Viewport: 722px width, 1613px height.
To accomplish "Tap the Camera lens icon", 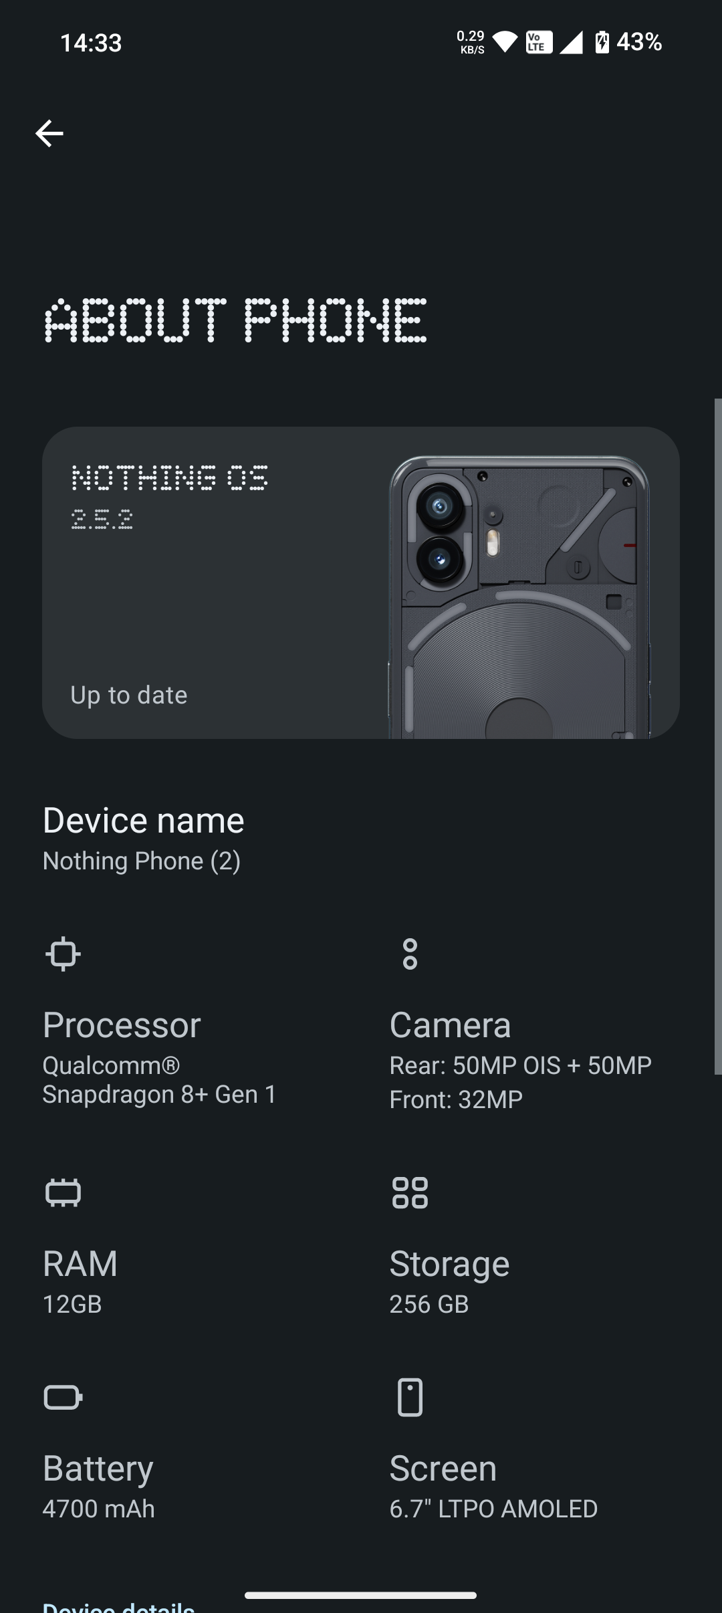I will click(410, 954).
